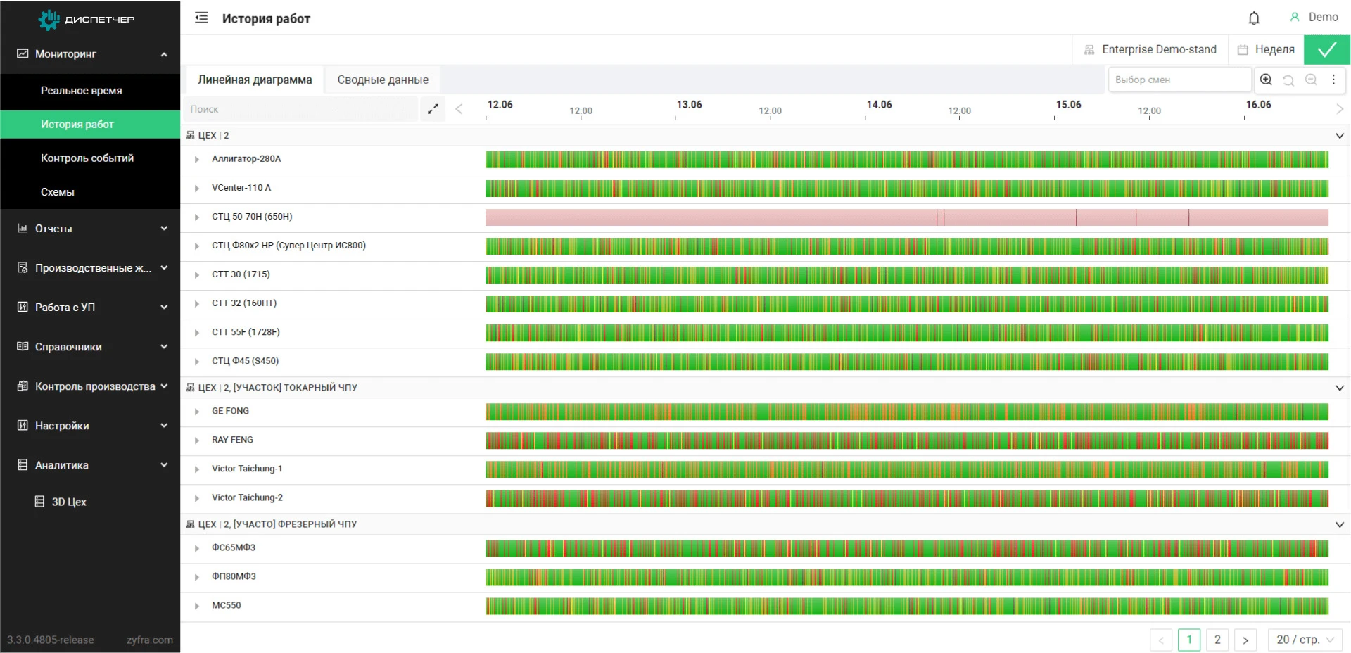
Task: Toggle the sidebar hamburger menu icon
Action: pos(201,18)
